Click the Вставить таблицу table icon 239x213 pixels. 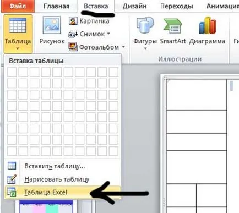[x=12, y=166]
